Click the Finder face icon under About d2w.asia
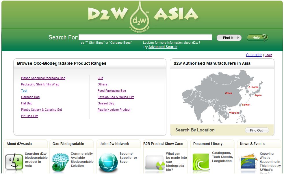This screenshot has width=284, height=174. click(14, 162)
